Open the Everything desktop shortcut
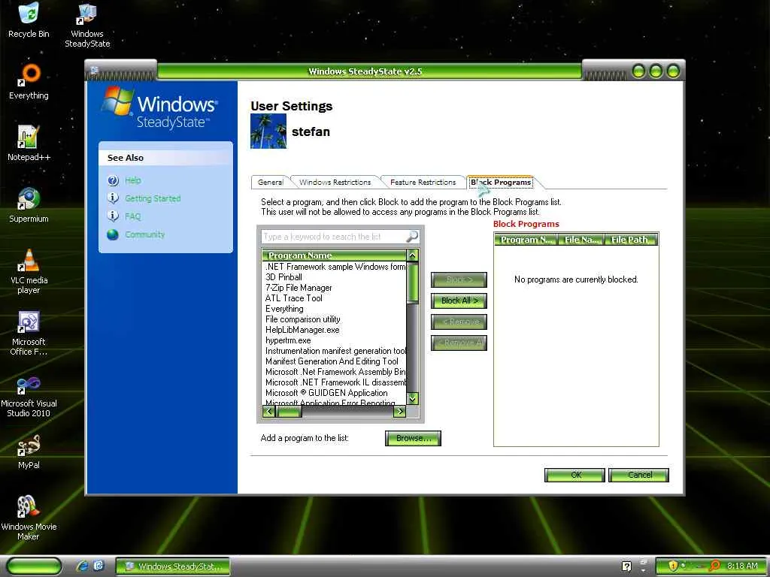Viewport: 770px width, 577px height. [29, 81]
